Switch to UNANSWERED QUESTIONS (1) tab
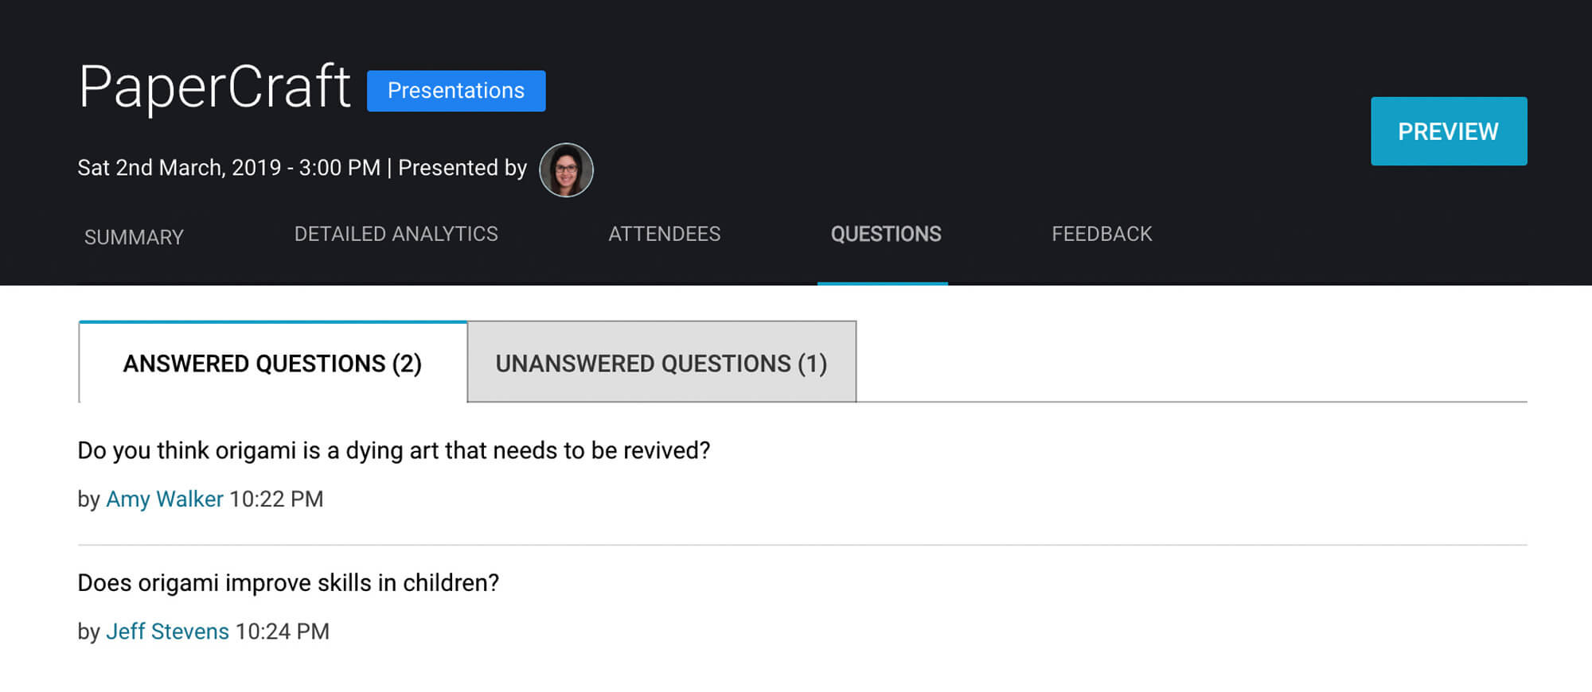The image size is (1592, 692). (x=661, y=363)
